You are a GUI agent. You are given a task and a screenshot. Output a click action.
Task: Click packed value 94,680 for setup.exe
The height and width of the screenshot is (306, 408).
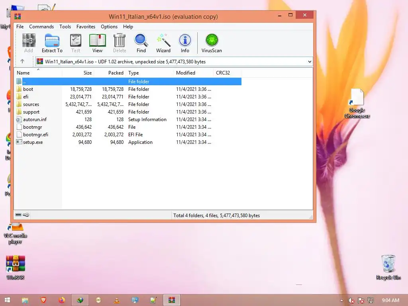(x=117, y=142)
